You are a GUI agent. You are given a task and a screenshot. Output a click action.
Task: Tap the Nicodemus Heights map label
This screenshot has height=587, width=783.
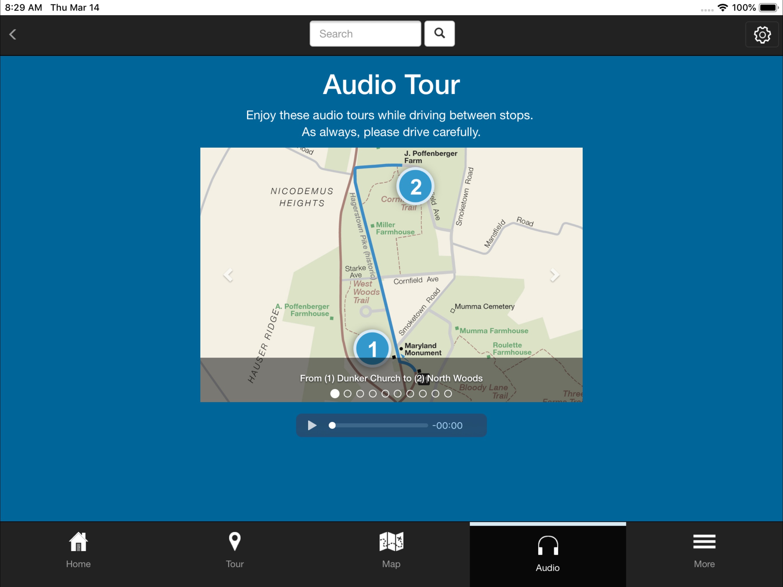click(x=302, y=197)
